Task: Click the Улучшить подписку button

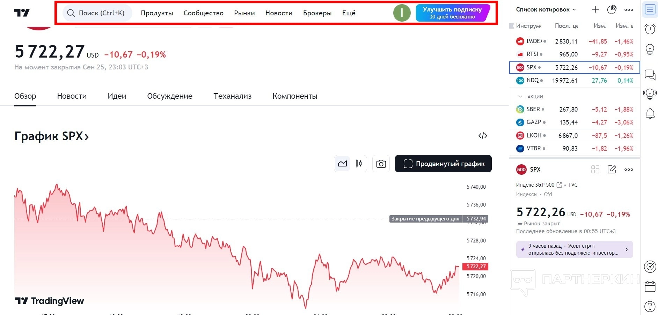Action: (453, 13)
